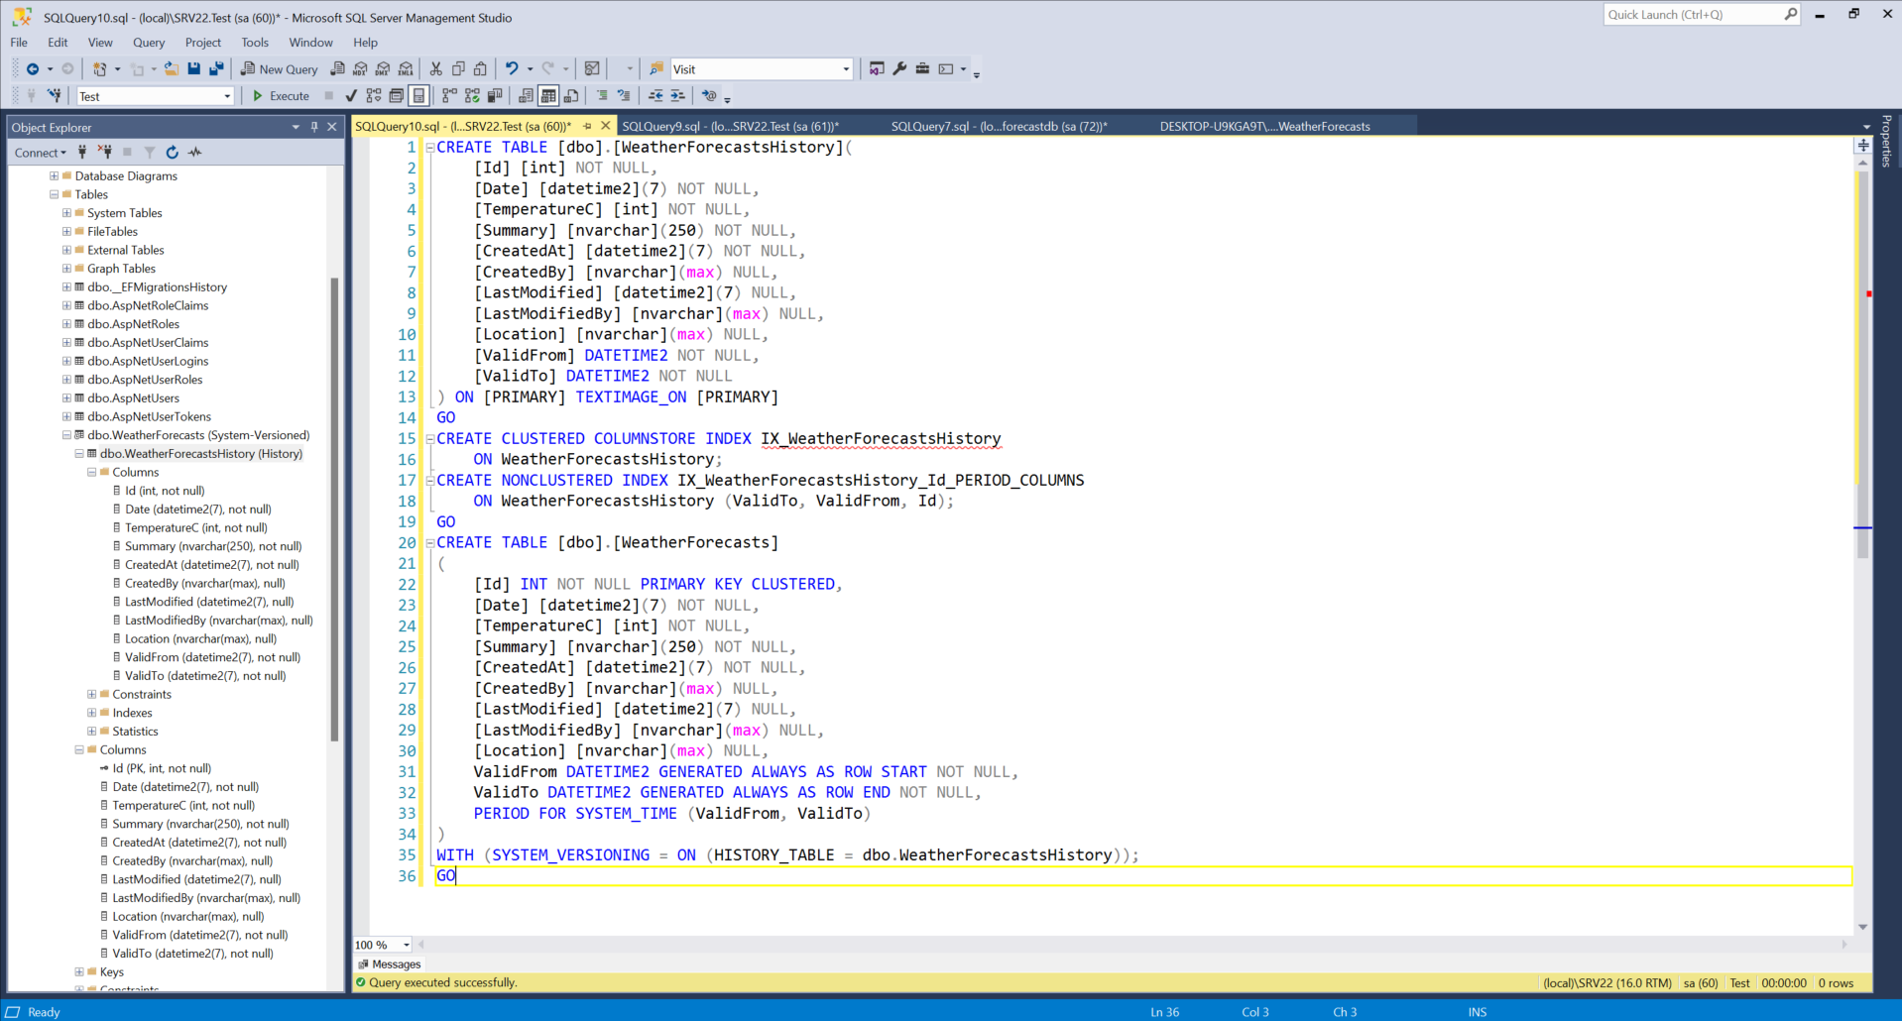Click the Include Actual Execution Plan toggle
The height and width of the screenshot is (1021, 1902).
(448, 95)
